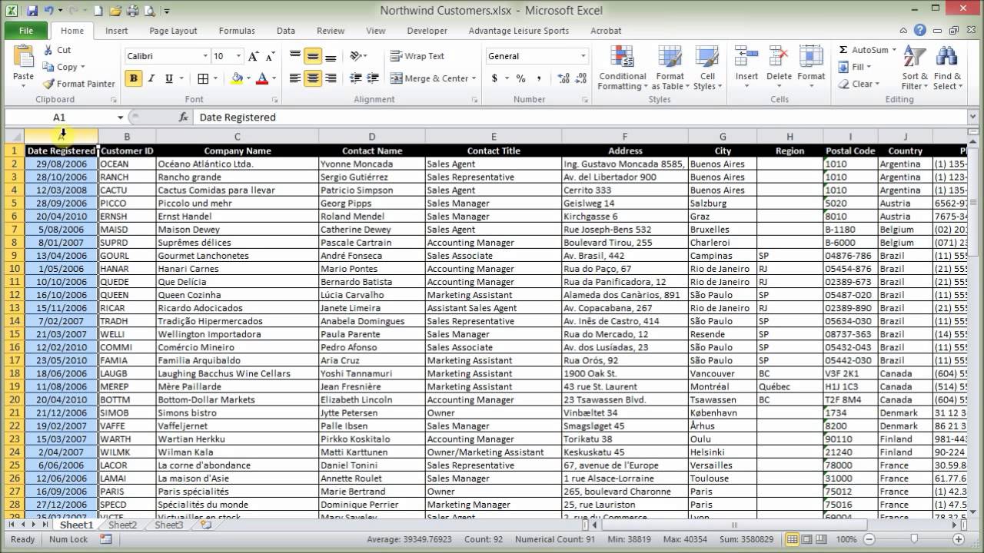Image resolution: width=984 pixels, height=553 pixels.
Task: Click the Decrease Indent icon
Action: pos(356,78)
